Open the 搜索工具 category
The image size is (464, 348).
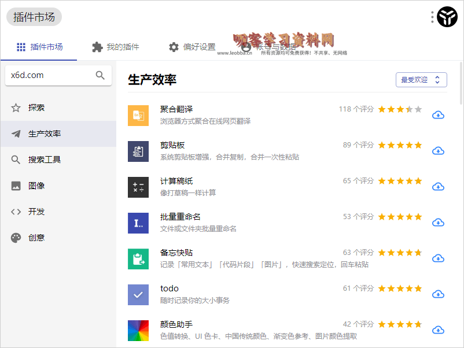(x=45, y=160)
